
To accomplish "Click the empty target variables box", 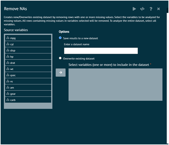I will coord(116,85).
